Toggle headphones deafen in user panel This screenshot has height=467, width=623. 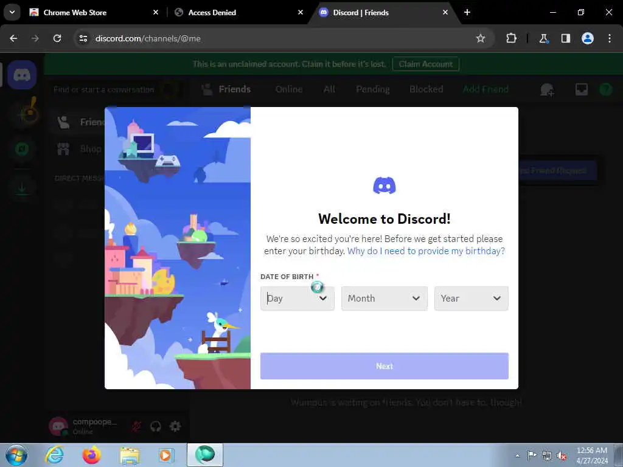point(156,426)
